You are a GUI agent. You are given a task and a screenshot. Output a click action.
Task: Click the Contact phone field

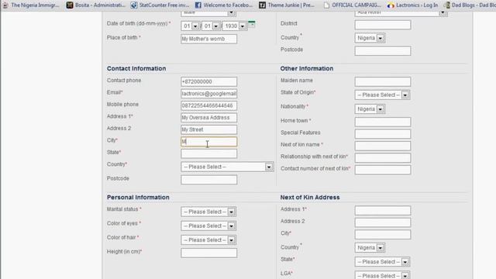(208, 81)
